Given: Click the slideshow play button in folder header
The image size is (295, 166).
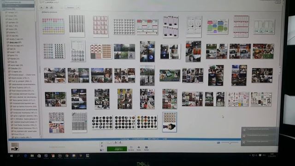Looking at the screenshot, I should point(41,7).
